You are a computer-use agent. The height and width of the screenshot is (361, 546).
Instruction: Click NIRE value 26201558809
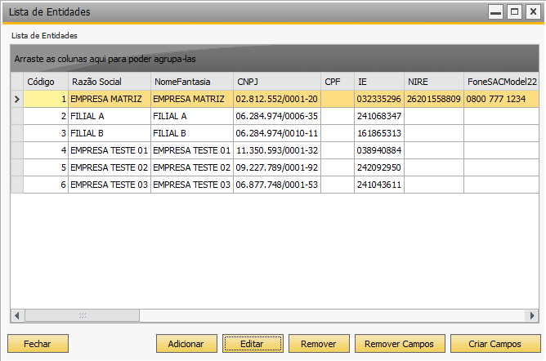pyautogui.click(x=434, y=99)
